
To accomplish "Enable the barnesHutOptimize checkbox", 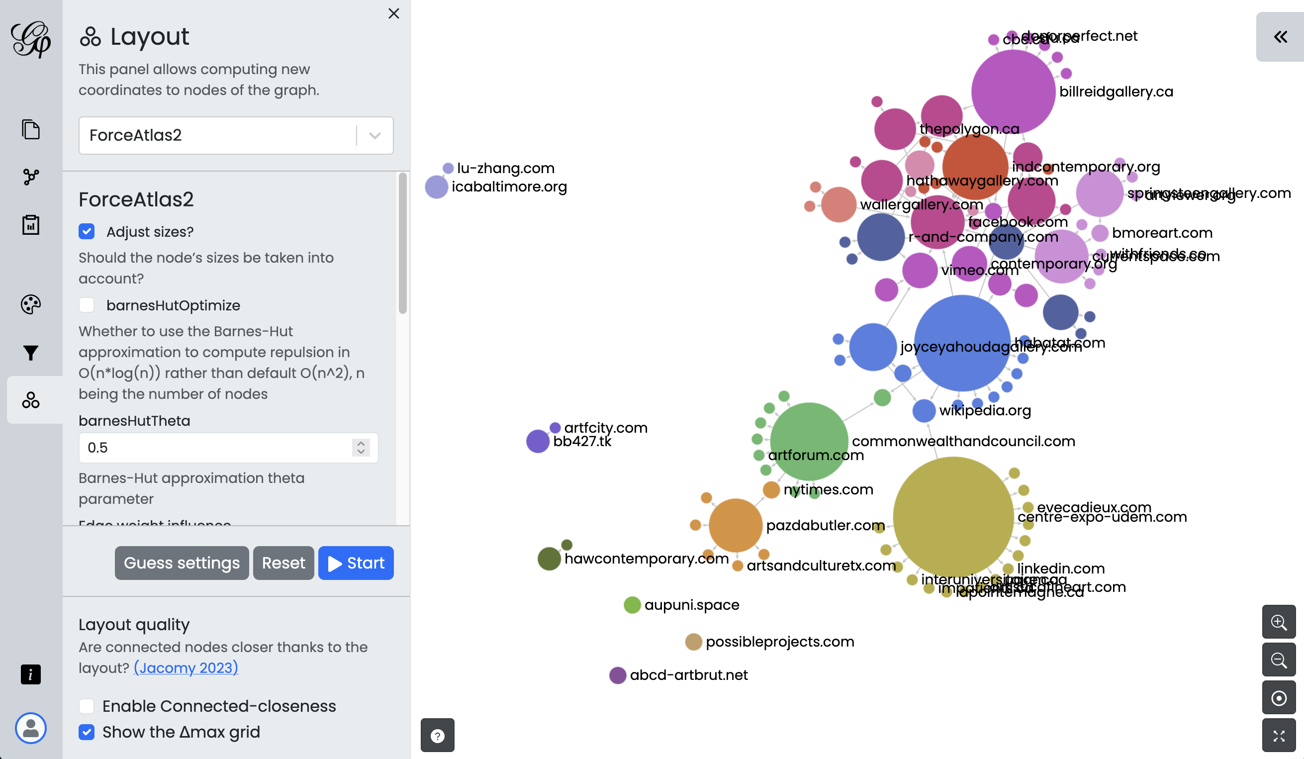I will click(x=87, y=305).
